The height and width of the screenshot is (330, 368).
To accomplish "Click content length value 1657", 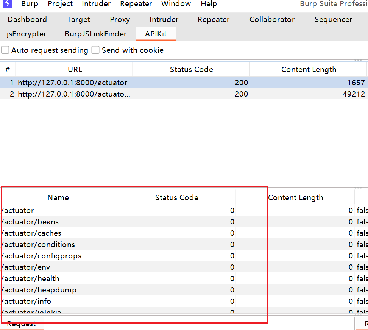I will click(x=356, y=83).
